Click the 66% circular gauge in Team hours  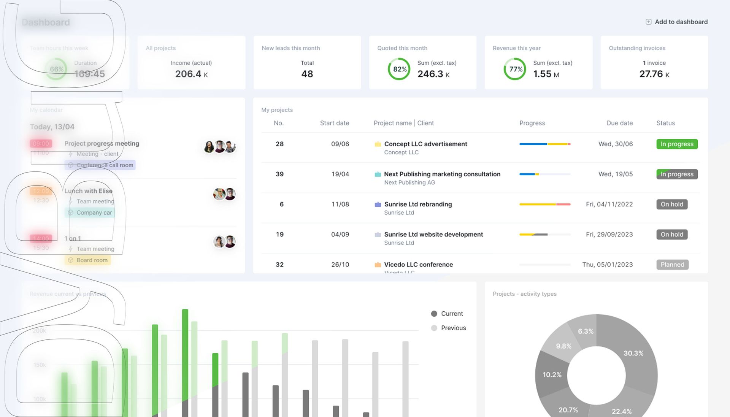pos(56,69)
